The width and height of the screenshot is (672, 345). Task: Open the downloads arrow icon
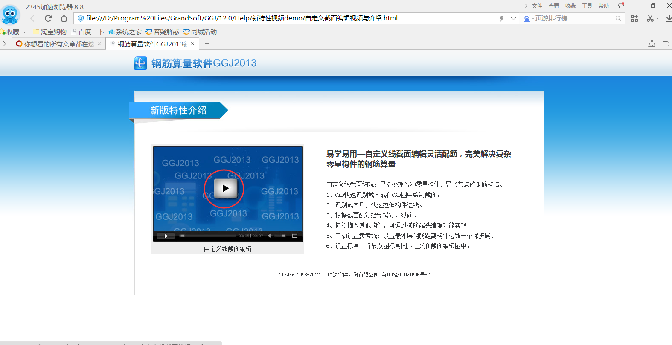669,18
